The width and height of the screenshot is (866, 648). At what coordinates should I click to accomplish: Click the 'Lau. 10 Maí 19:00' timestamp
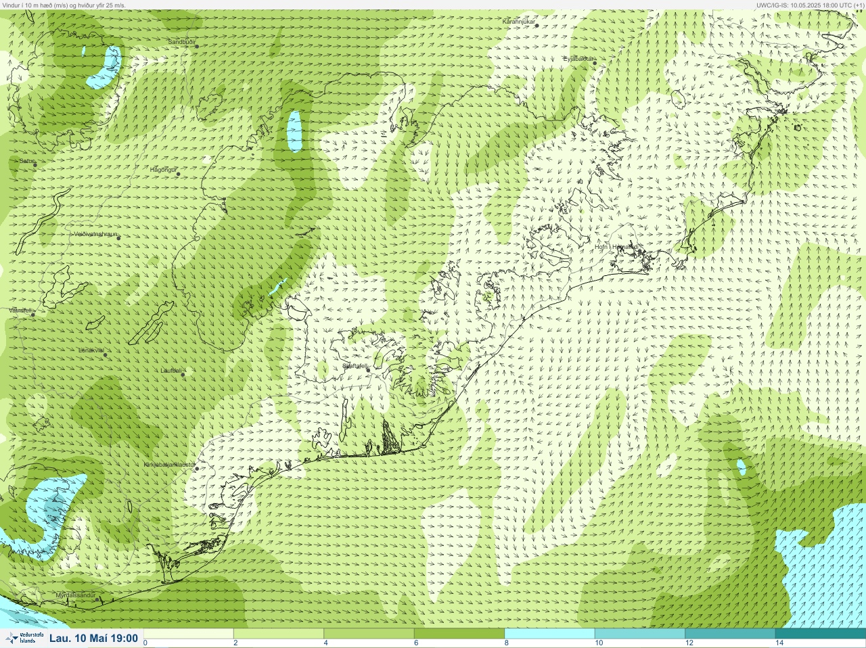93,638
